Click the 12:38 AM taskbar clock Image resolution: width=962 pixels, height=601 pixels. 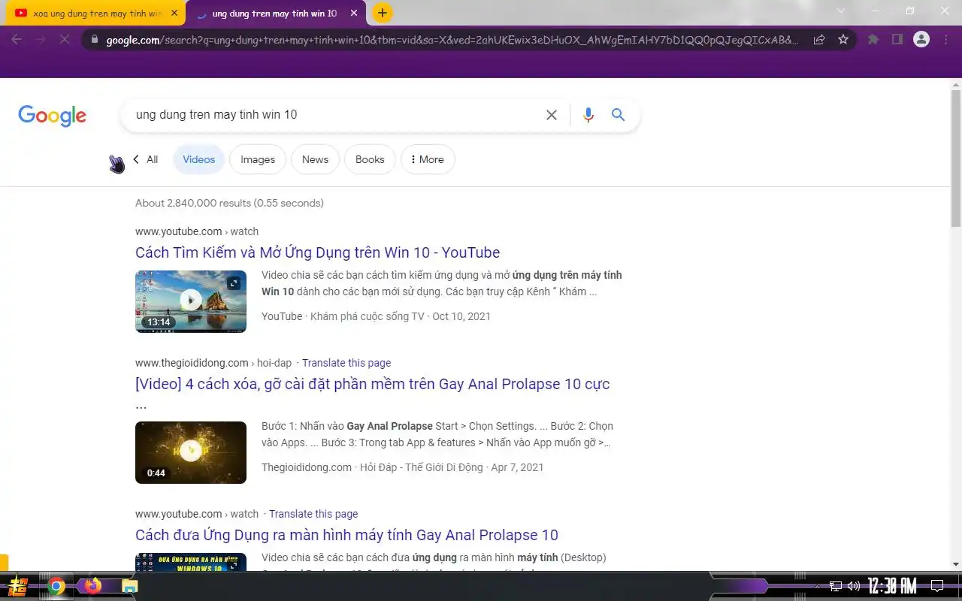(x=892, y=586)
